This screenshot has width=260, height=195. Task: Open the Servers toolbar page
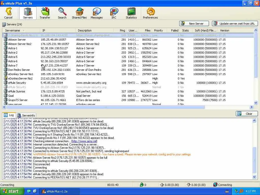pyautogui.click(x=28, y=13)
